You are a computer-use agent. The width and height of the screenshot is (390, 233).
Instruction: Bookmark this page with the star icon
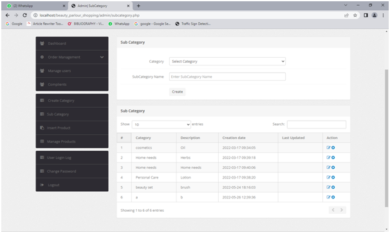coord(355,15)
